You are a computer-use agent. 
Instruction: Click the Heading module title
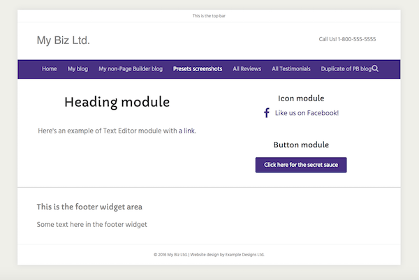[x=117, y=103]
